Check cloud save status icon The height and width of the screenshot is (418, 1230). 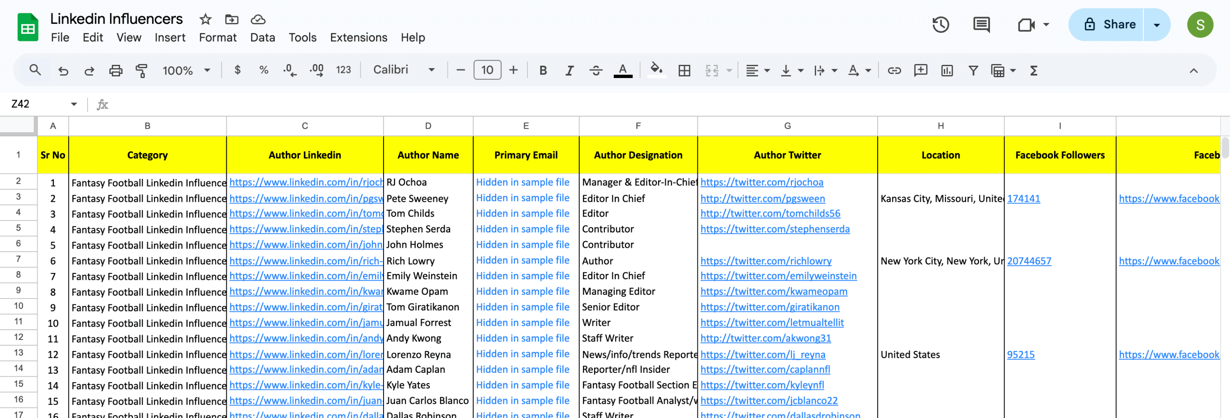point(258,19)
